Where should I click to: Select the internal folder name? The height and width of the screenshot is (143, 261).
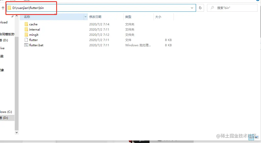coord(34,29)
